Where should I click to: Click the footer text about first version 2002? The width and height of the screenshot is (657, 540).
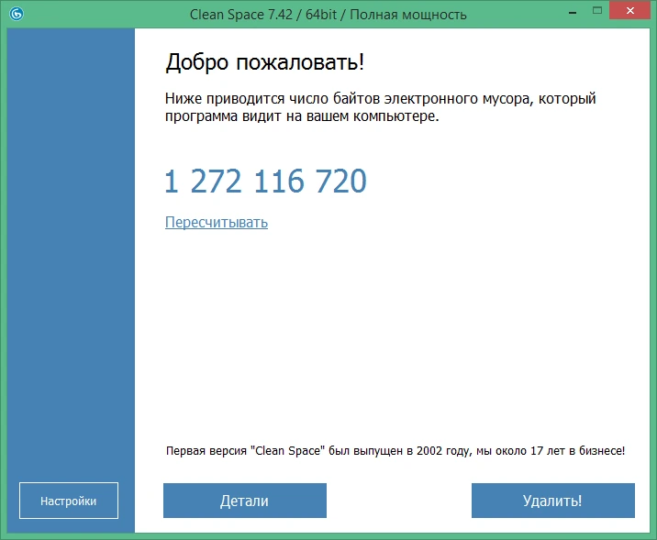coord(395,451)
